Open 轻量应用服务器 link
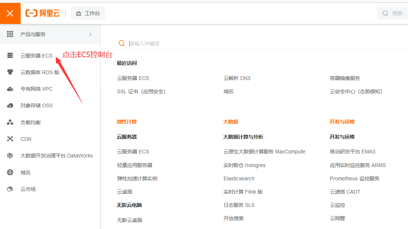The width and height of the screenshot is (408, 229). 135,165
